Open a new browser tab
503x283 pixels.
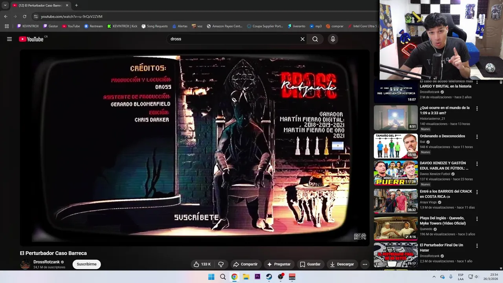click(x=76, y=6)
